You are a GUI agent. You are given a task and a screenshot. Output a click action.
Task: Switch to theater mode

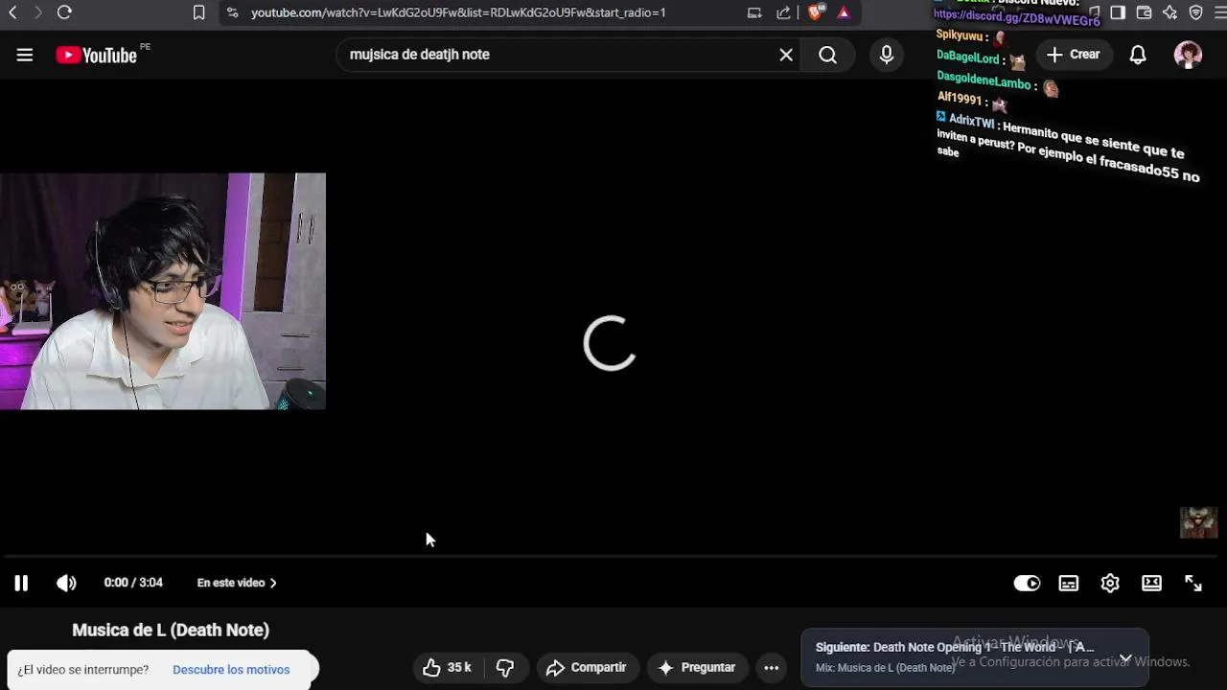pyautogui.click(x=1152, y=583)
